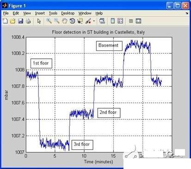Enable the Rotate 3D tool
Image resolution: width=191 pixels, height=169 pixels.
point(72,21)
